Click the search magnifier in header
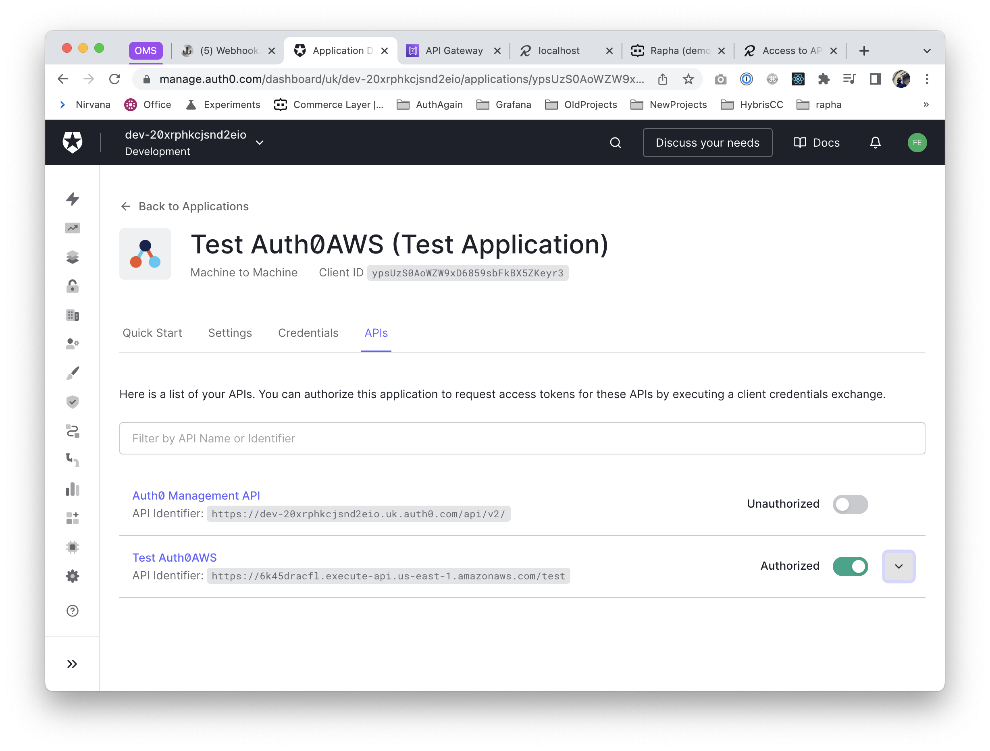The width and height of the screenshot is (990, 751). click(616, 143)
